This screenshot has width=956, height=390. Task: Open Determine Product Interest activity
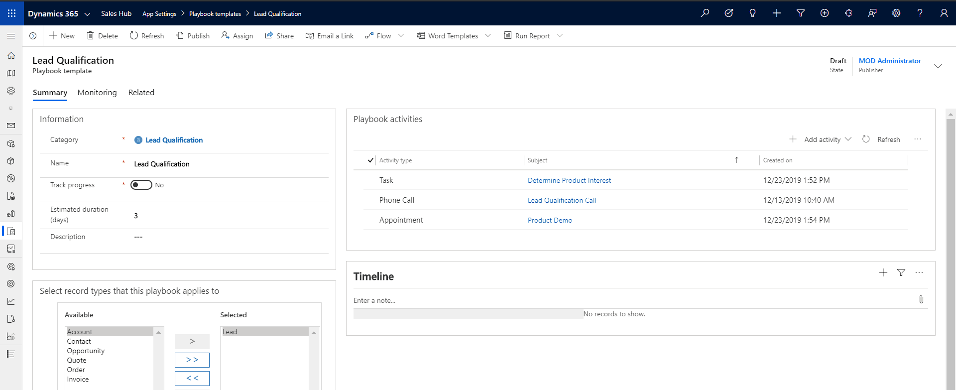pyautogui.click(x=569, y=180)
